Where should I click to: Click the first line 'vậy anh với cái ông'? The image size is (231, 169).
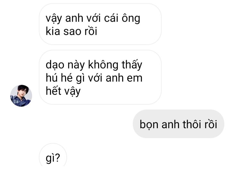tap(93, 19)
